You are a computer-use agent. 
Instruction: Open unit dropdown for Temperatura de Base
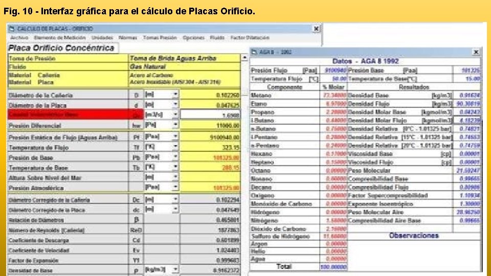[175, 167]
